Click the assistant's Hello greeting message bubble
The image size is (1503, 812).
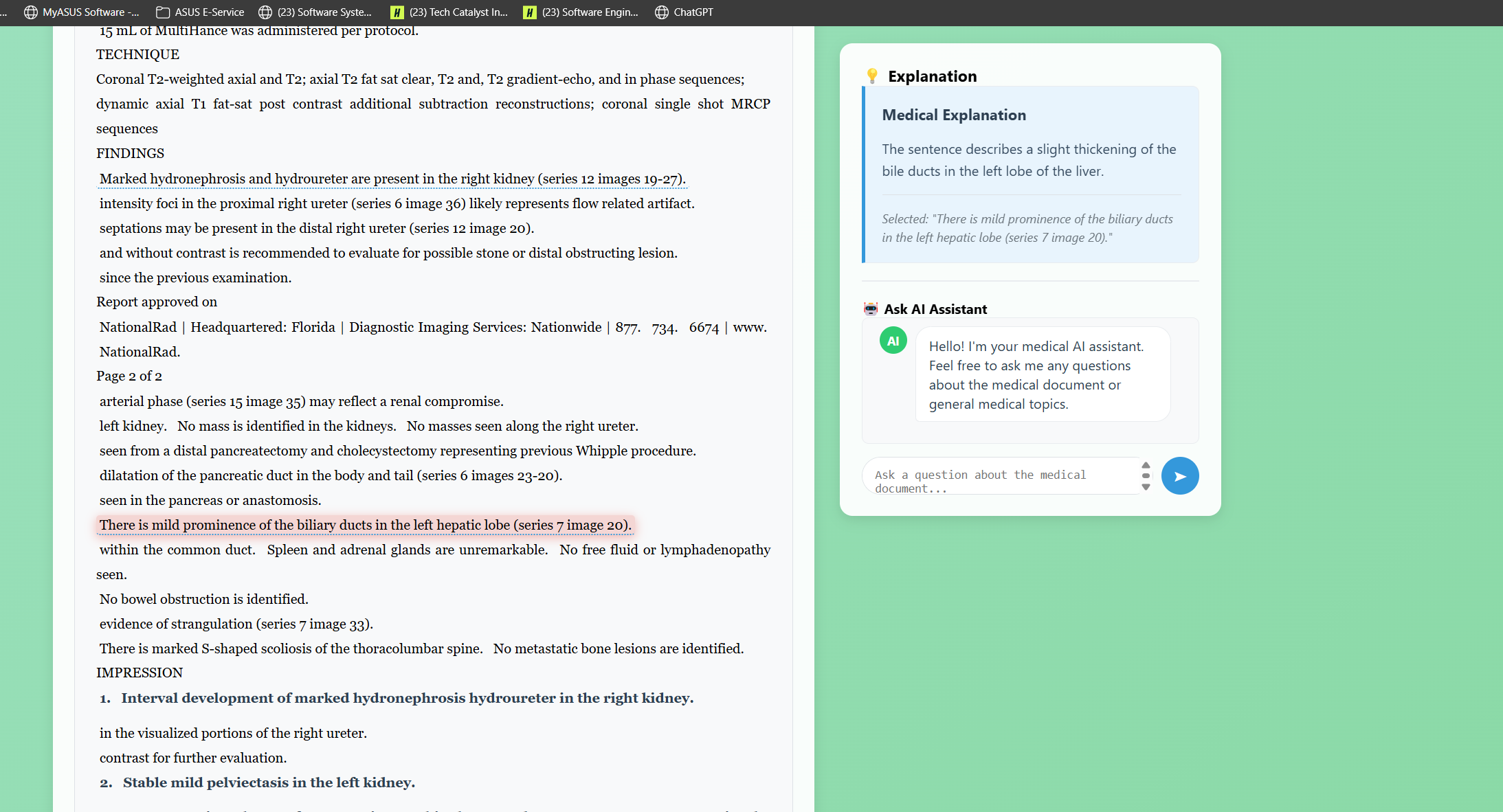click(x=1042, y=375)
